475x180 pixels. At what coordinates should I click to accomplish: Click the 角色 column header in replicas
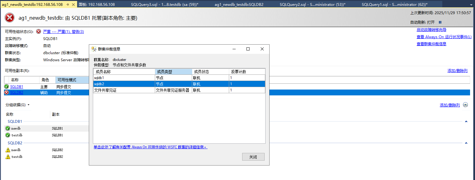47,80
